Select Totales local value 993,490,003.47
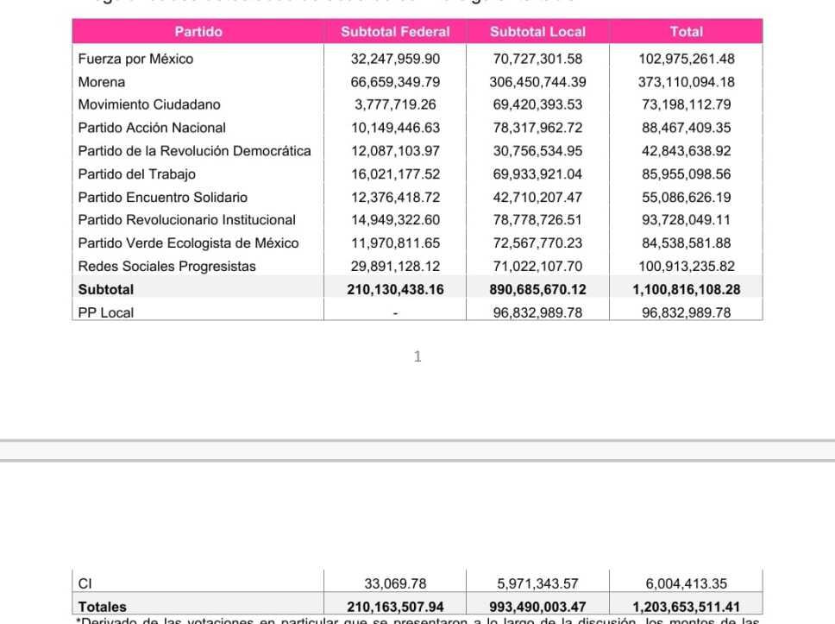 point(538,607)
